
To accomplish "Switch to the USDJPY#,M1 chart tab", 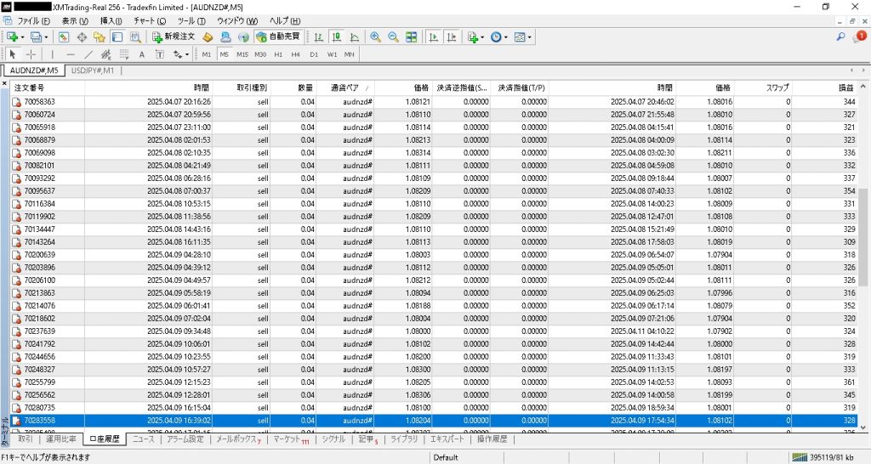I will click(93, 71).
